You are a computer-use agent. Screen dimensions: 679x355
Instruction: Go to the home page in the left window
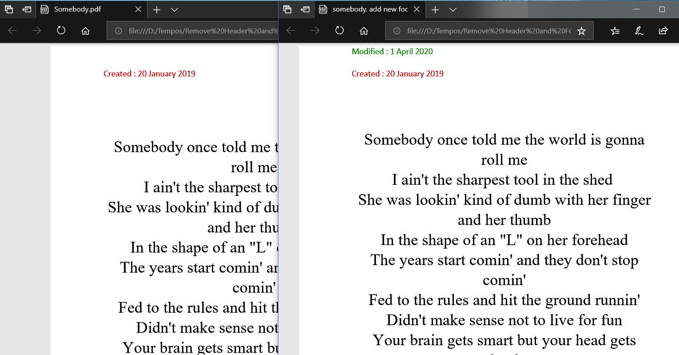click(x=85, y=30)
